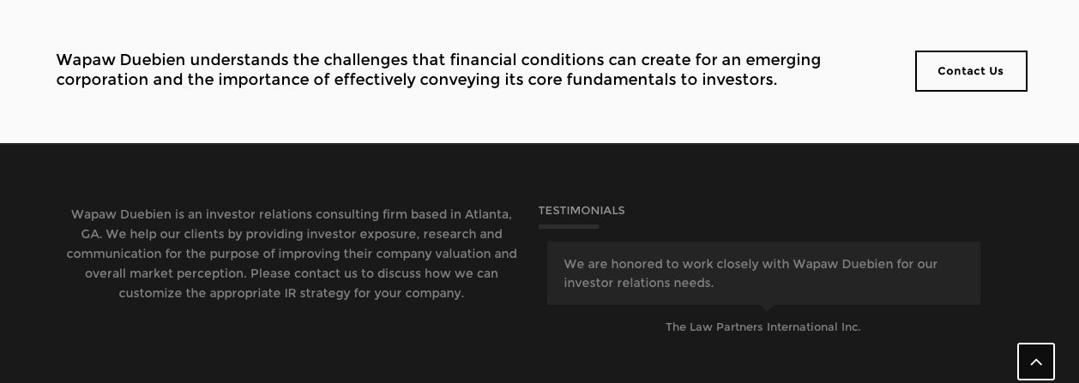1079x383 pixels.
Task: Click 'core fundamentals to investors' in the headline
Action: tap(651, 80)
